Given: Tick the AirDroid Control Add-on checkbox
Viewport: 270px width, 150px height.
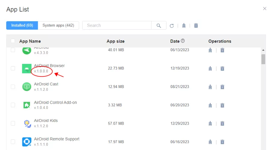Looking at the screenshot, I should tap(13, 105).
